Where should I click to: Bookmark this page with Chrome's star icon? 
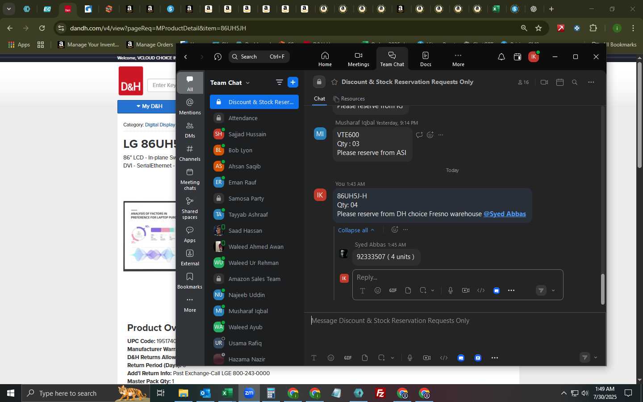pos(539,28)
